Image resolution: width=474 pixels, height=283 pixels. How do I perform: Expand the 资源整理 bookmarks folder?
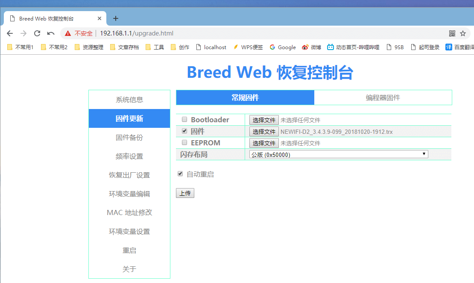click(x=89, y=47)
